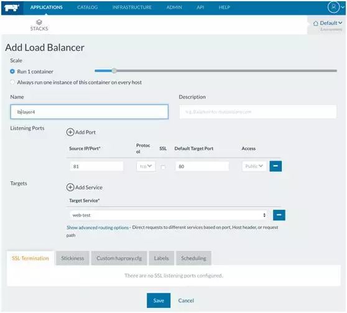347x313 pixels.
Task: Click the Default Target Port field with 80
Action: coord(202,166)
